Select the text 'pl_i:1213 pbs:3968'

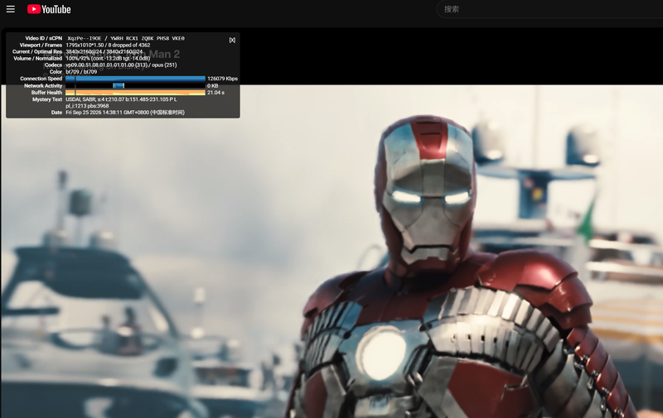[87, 106]
